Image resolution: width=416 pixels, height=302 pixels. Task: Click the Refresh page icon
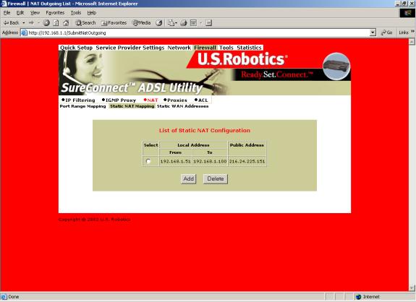coord(56,23)
